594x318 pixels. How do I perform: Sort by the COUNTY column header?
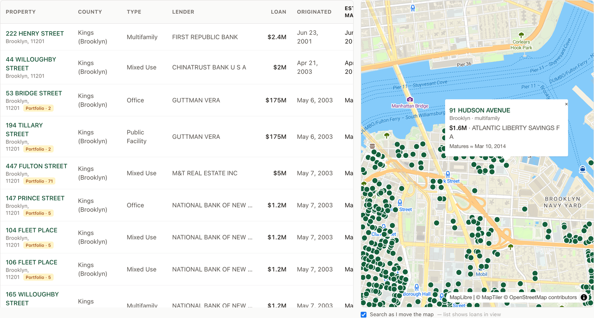coord(90,12)
